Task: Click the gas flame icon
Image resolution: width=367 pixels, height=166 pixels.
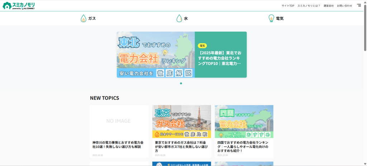Action: tap(83, 19)
